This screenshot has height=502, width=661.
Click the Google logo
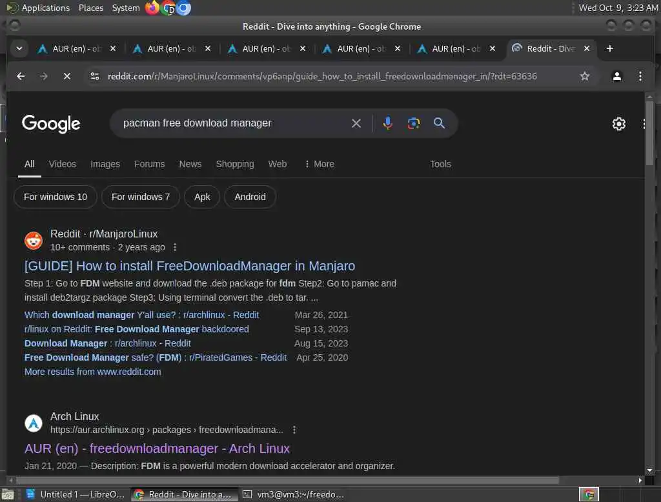click(x=51, y=123)
